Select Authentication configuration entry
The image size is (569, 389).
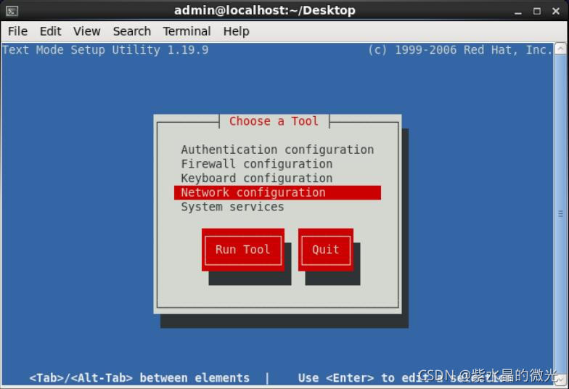(277, 150)
